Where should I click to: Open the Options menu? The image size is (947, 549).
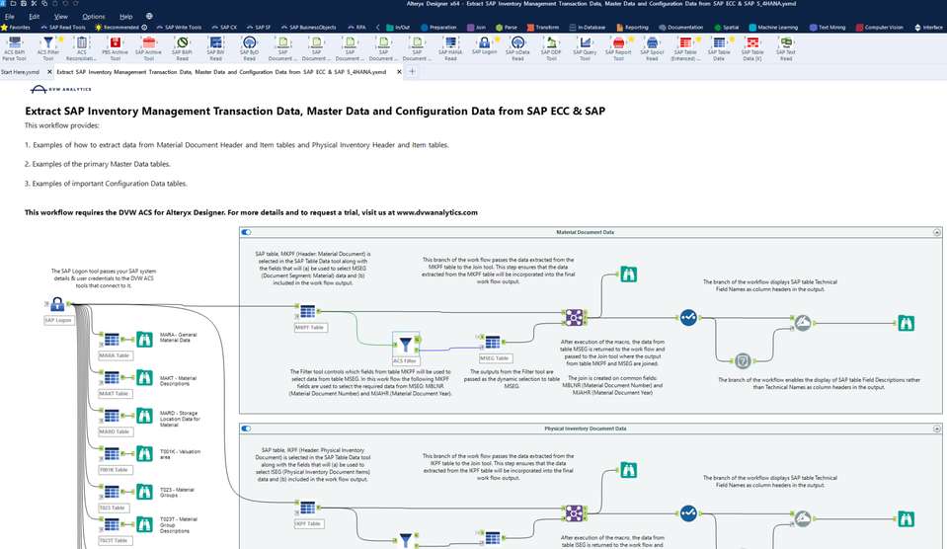[94, 17]
